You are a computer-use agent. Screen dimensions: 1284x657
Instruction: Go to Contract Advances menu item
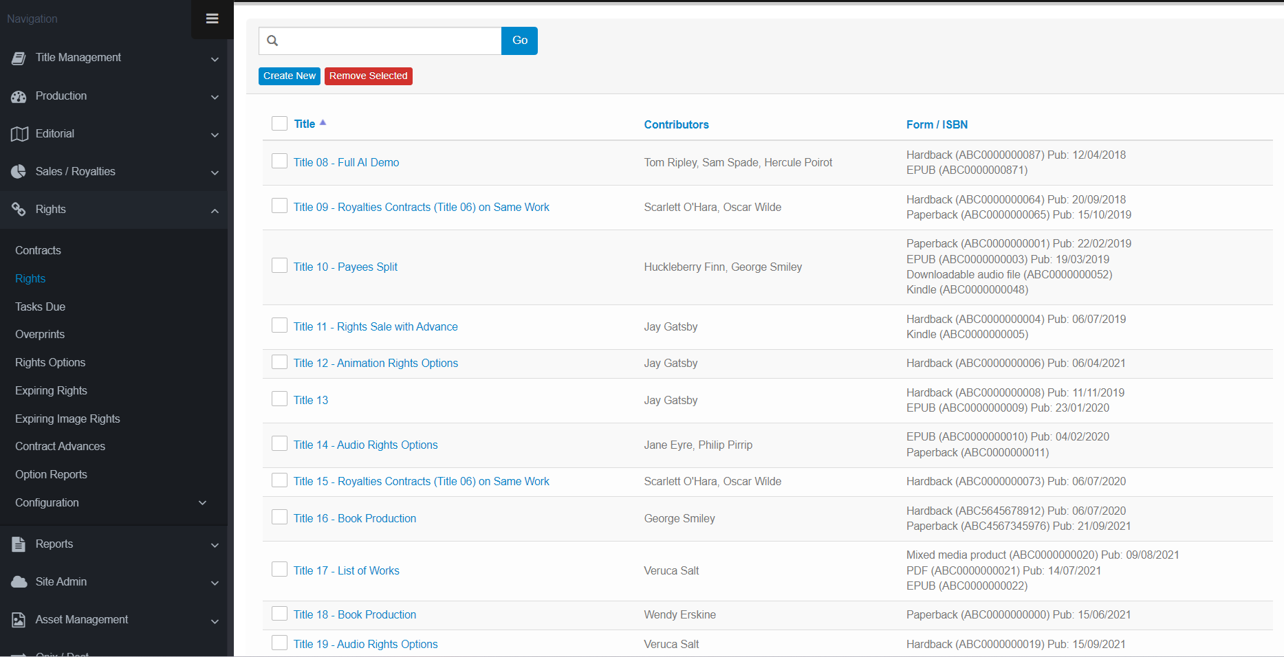[60, 446]
